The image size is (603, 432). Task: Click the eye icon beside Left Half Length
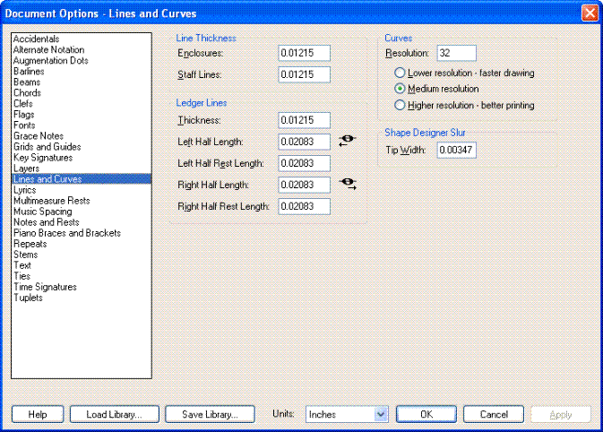click(x=347, y=141)
